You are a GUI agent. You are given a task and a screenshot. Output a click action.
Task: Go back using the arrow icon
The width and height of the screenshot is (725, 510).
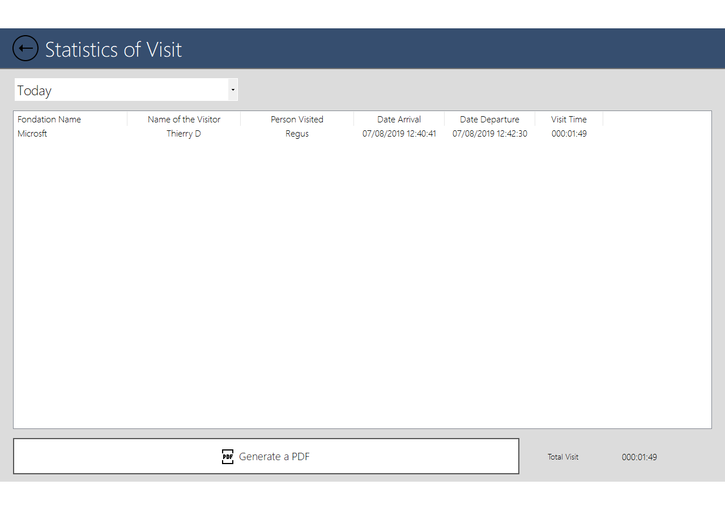pos(25,49)
